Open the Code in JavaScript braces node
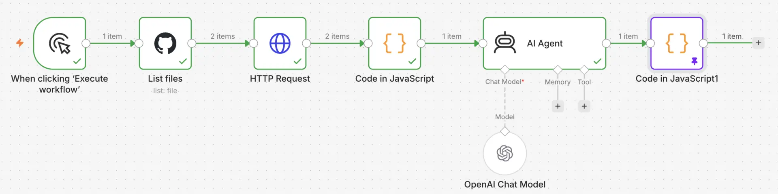The image size is (778, 194). coord(395,43)
